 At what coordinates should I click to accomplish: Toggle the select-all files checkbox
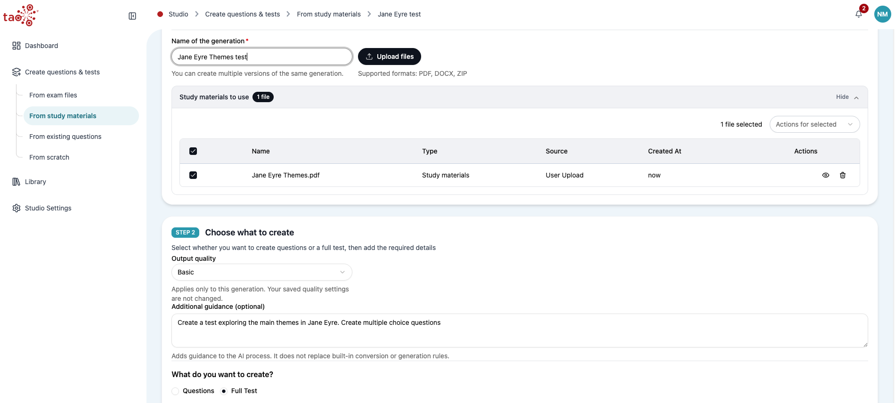click(x=193, y=151)
